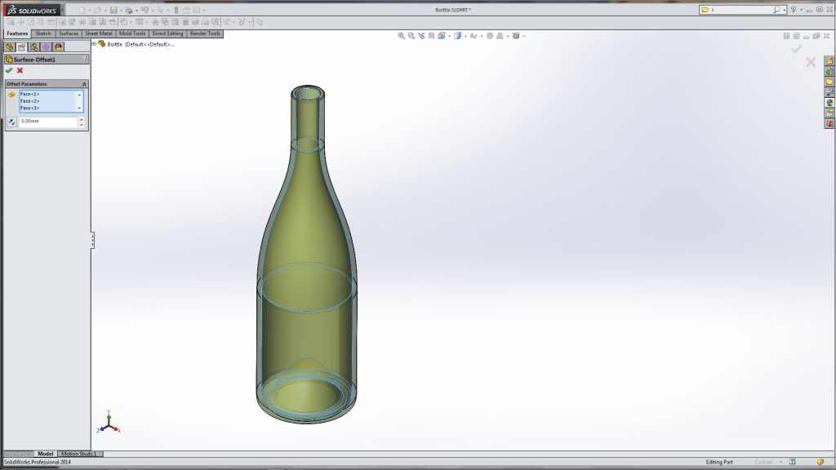Click the Flip Offset Direction button
Image resolution: width=836 pixels, height=470 pixels.
pos(11,121)
